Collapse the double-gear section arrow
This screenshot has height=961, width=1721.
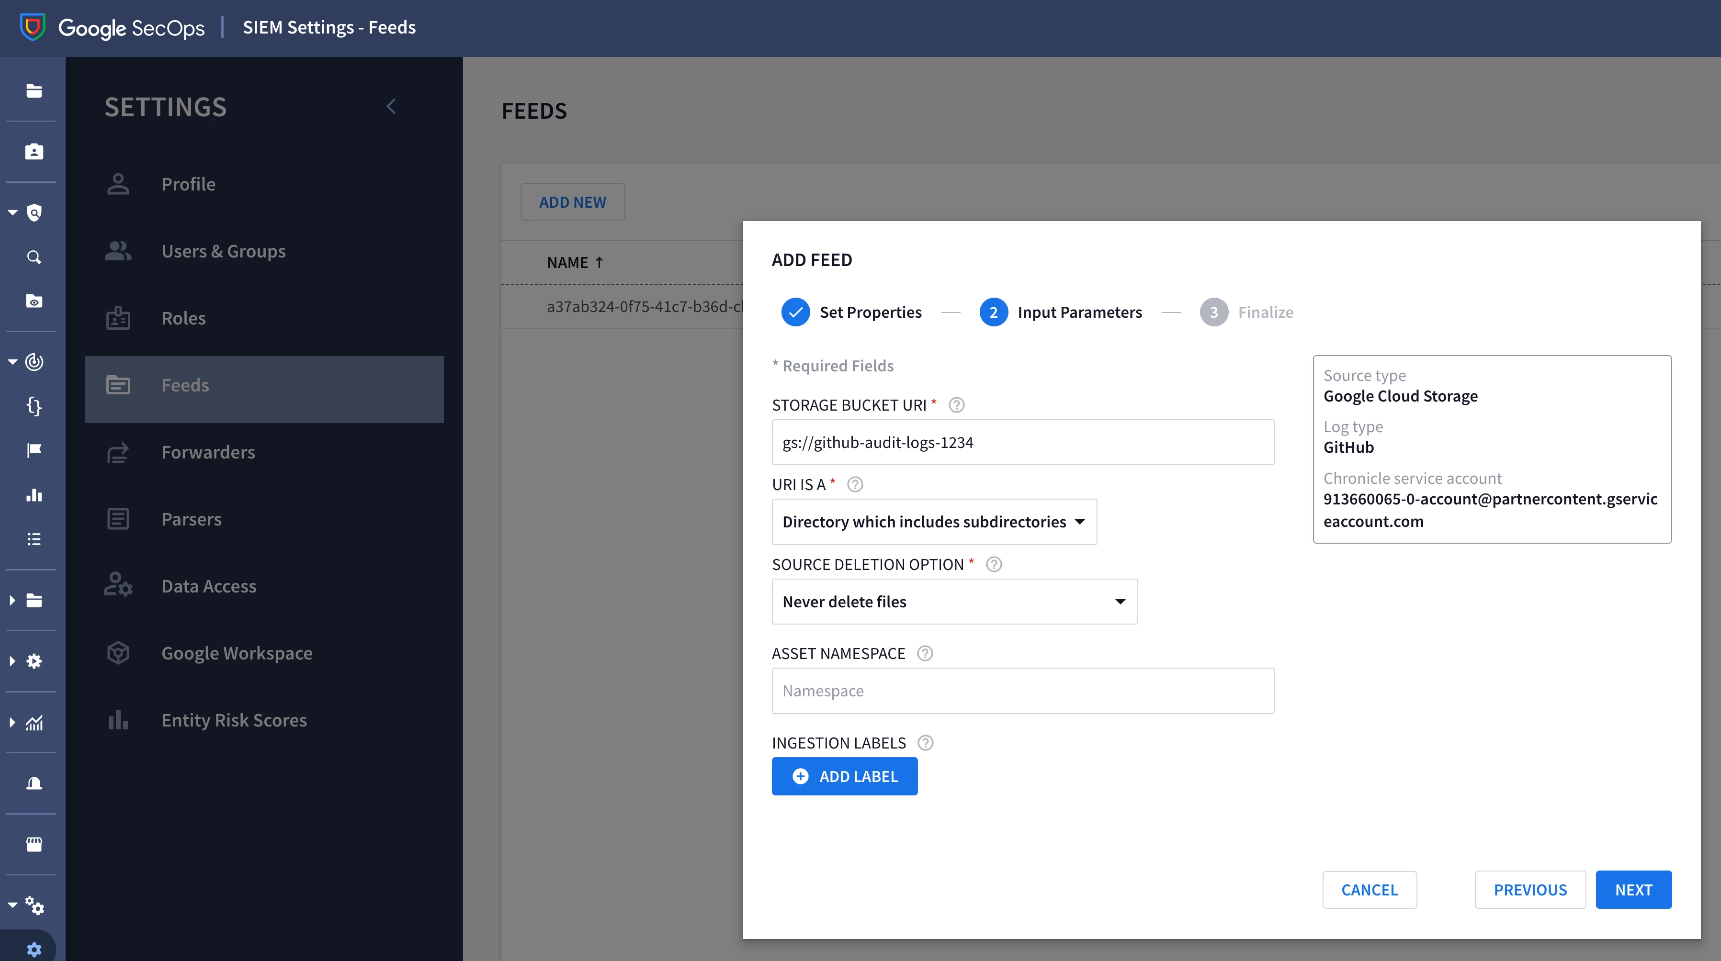[13, 905]
